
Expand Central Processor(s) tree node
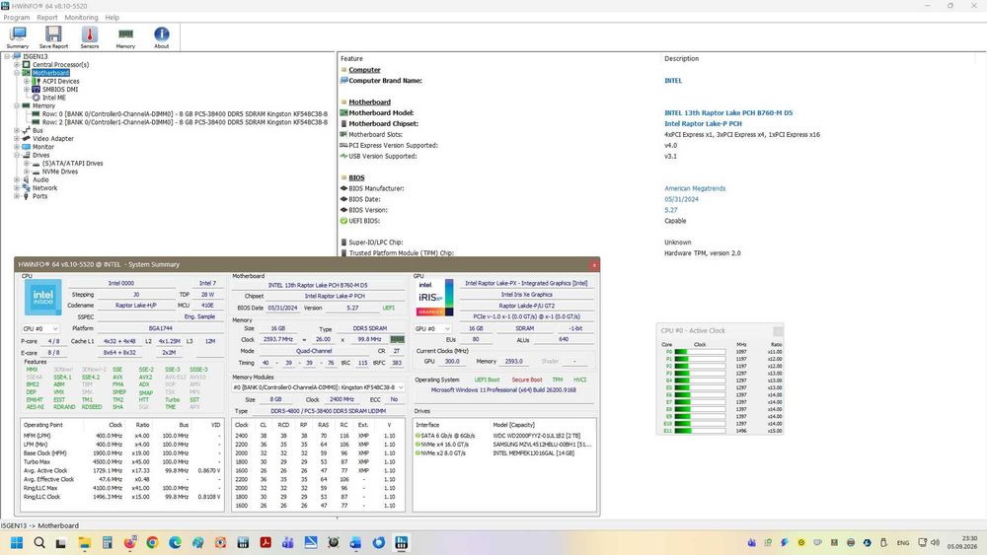(x=17, y=65)
